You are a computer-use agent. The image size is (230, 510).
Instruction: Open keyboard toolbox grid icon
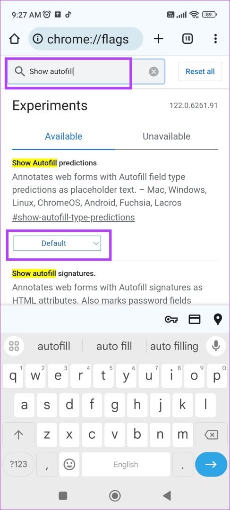click(14, 346)
